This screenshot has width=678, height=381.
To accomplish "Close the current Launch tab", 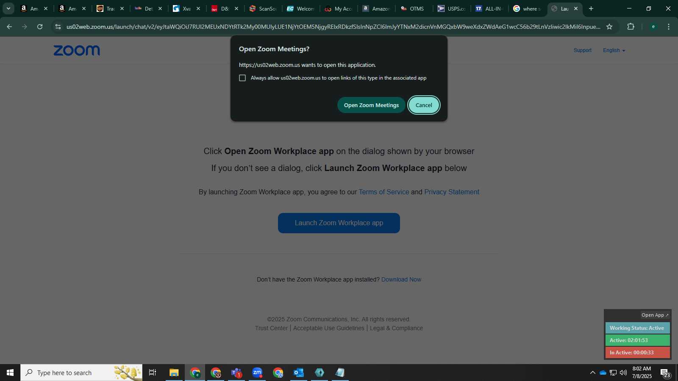I will tap(576, 8).
